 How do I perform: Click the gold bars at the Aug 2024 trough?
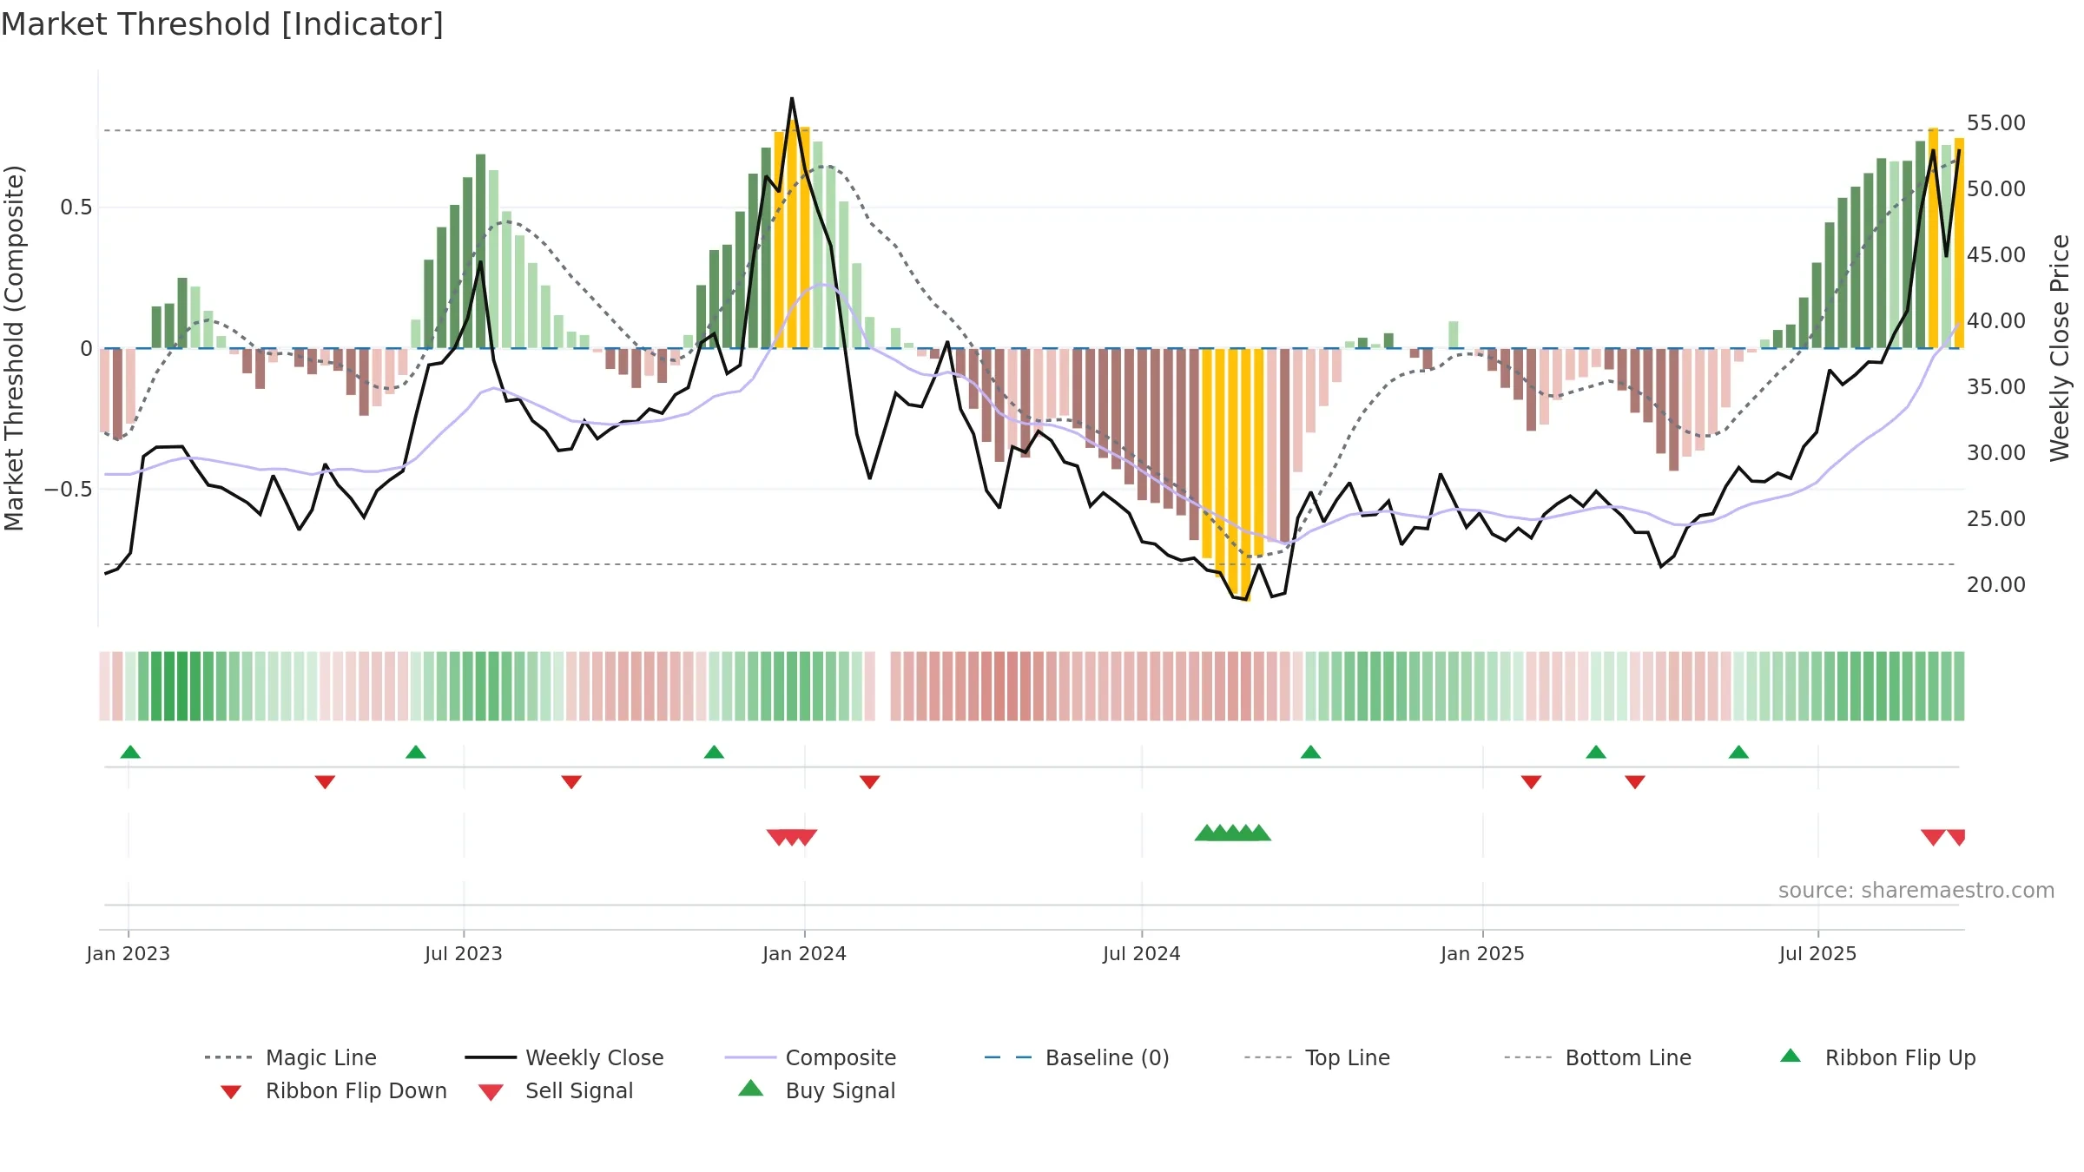1233,473
